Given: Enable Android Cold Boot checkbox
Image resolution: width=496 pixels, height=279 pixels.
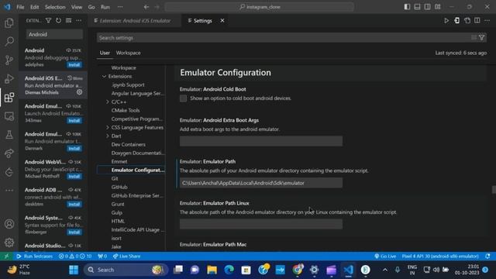Looking at the screenshot, I should tap(183, 98).
